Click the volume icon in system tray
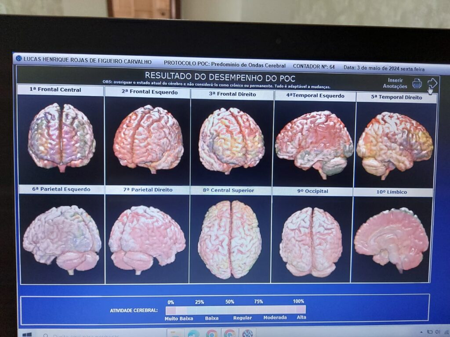This screenshot has height=337, width=450. pyautogui.click(x=437, y=332)
